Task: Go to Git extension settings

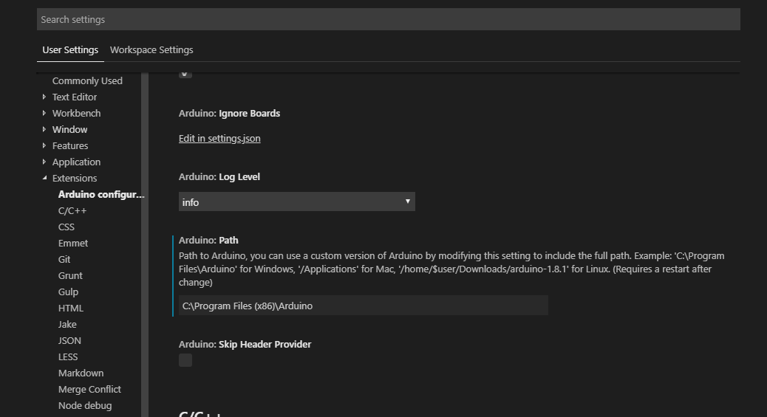Action: point(64,259)
